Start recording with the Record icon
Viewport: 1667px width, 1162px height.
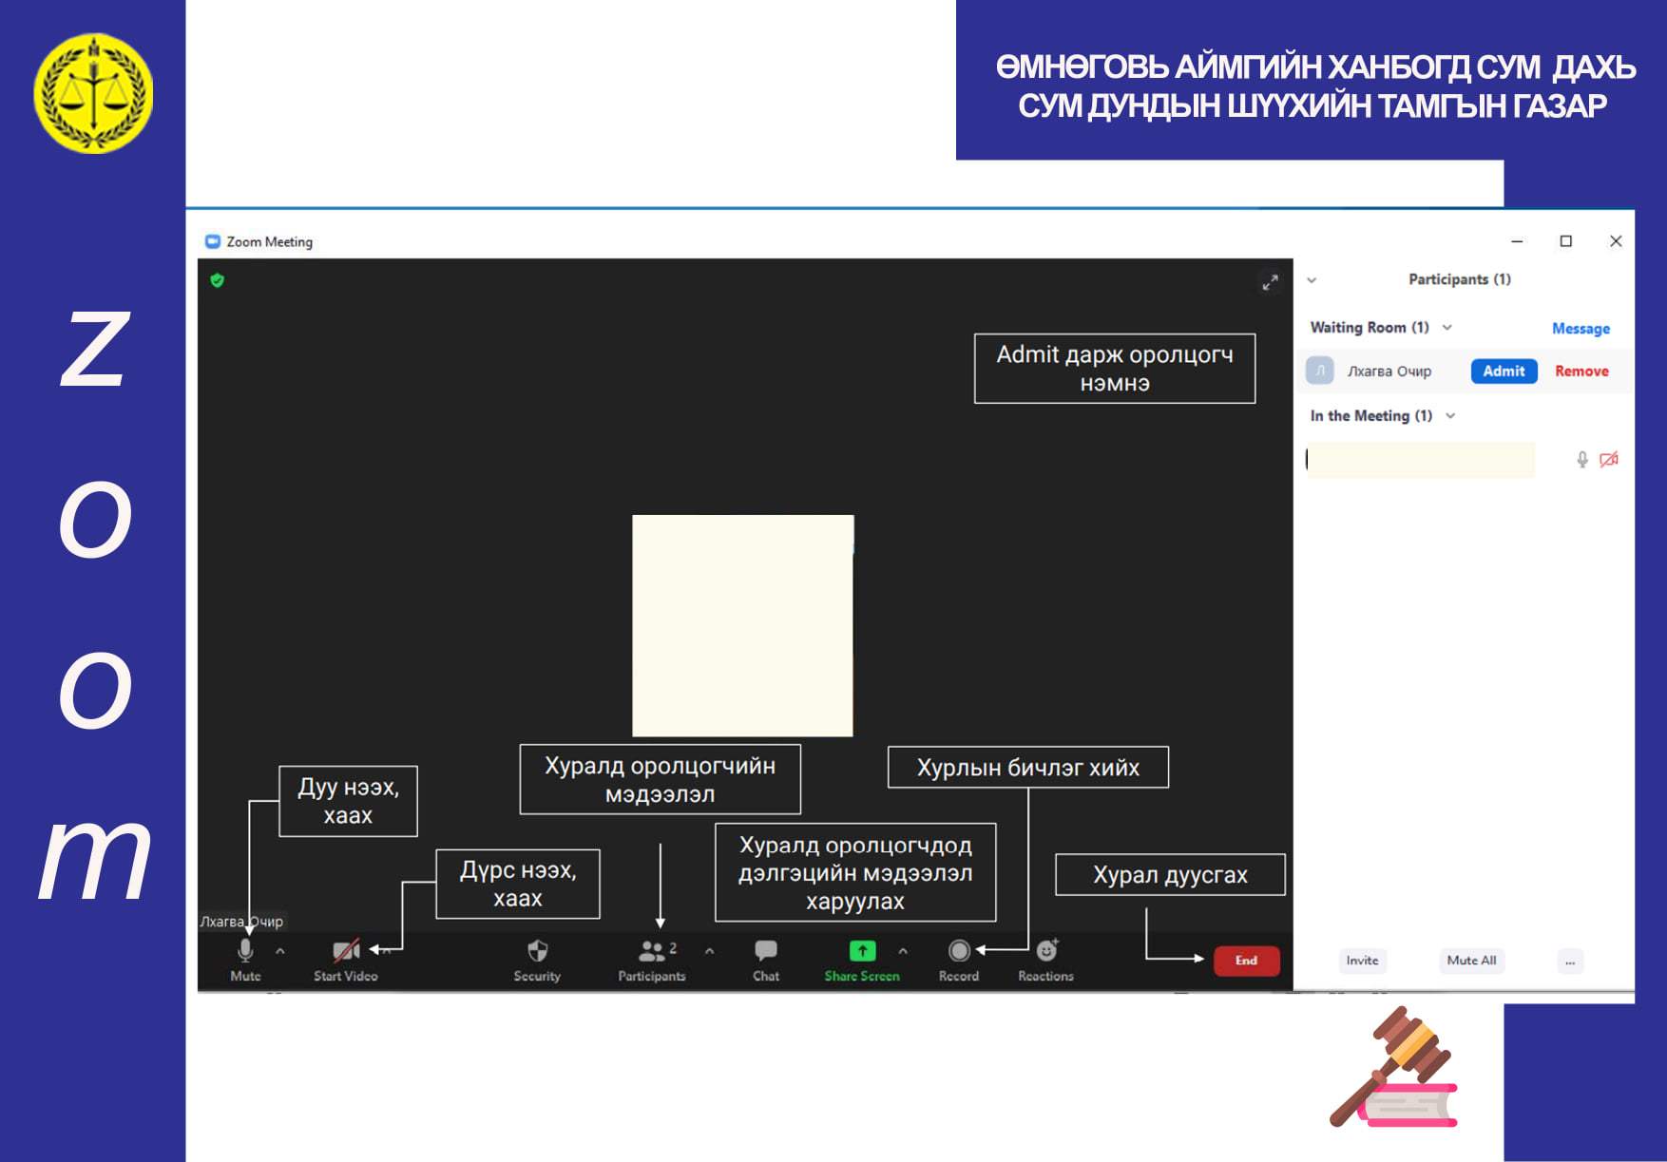point(959,951)
